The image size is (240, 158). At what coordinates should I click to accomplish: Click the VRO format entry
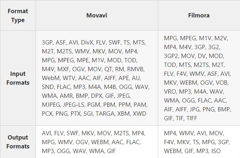(x=170, y=91)
